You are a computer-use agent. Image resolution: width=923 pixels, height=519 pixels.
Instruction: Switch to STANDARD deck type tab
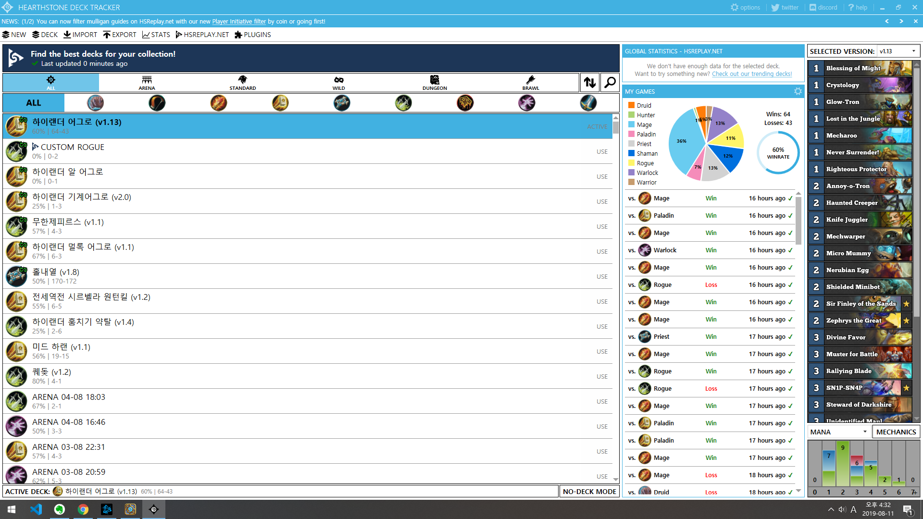coord(243,83)
